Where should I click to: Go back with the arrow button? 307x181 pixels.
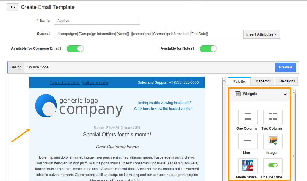(13, 7)
